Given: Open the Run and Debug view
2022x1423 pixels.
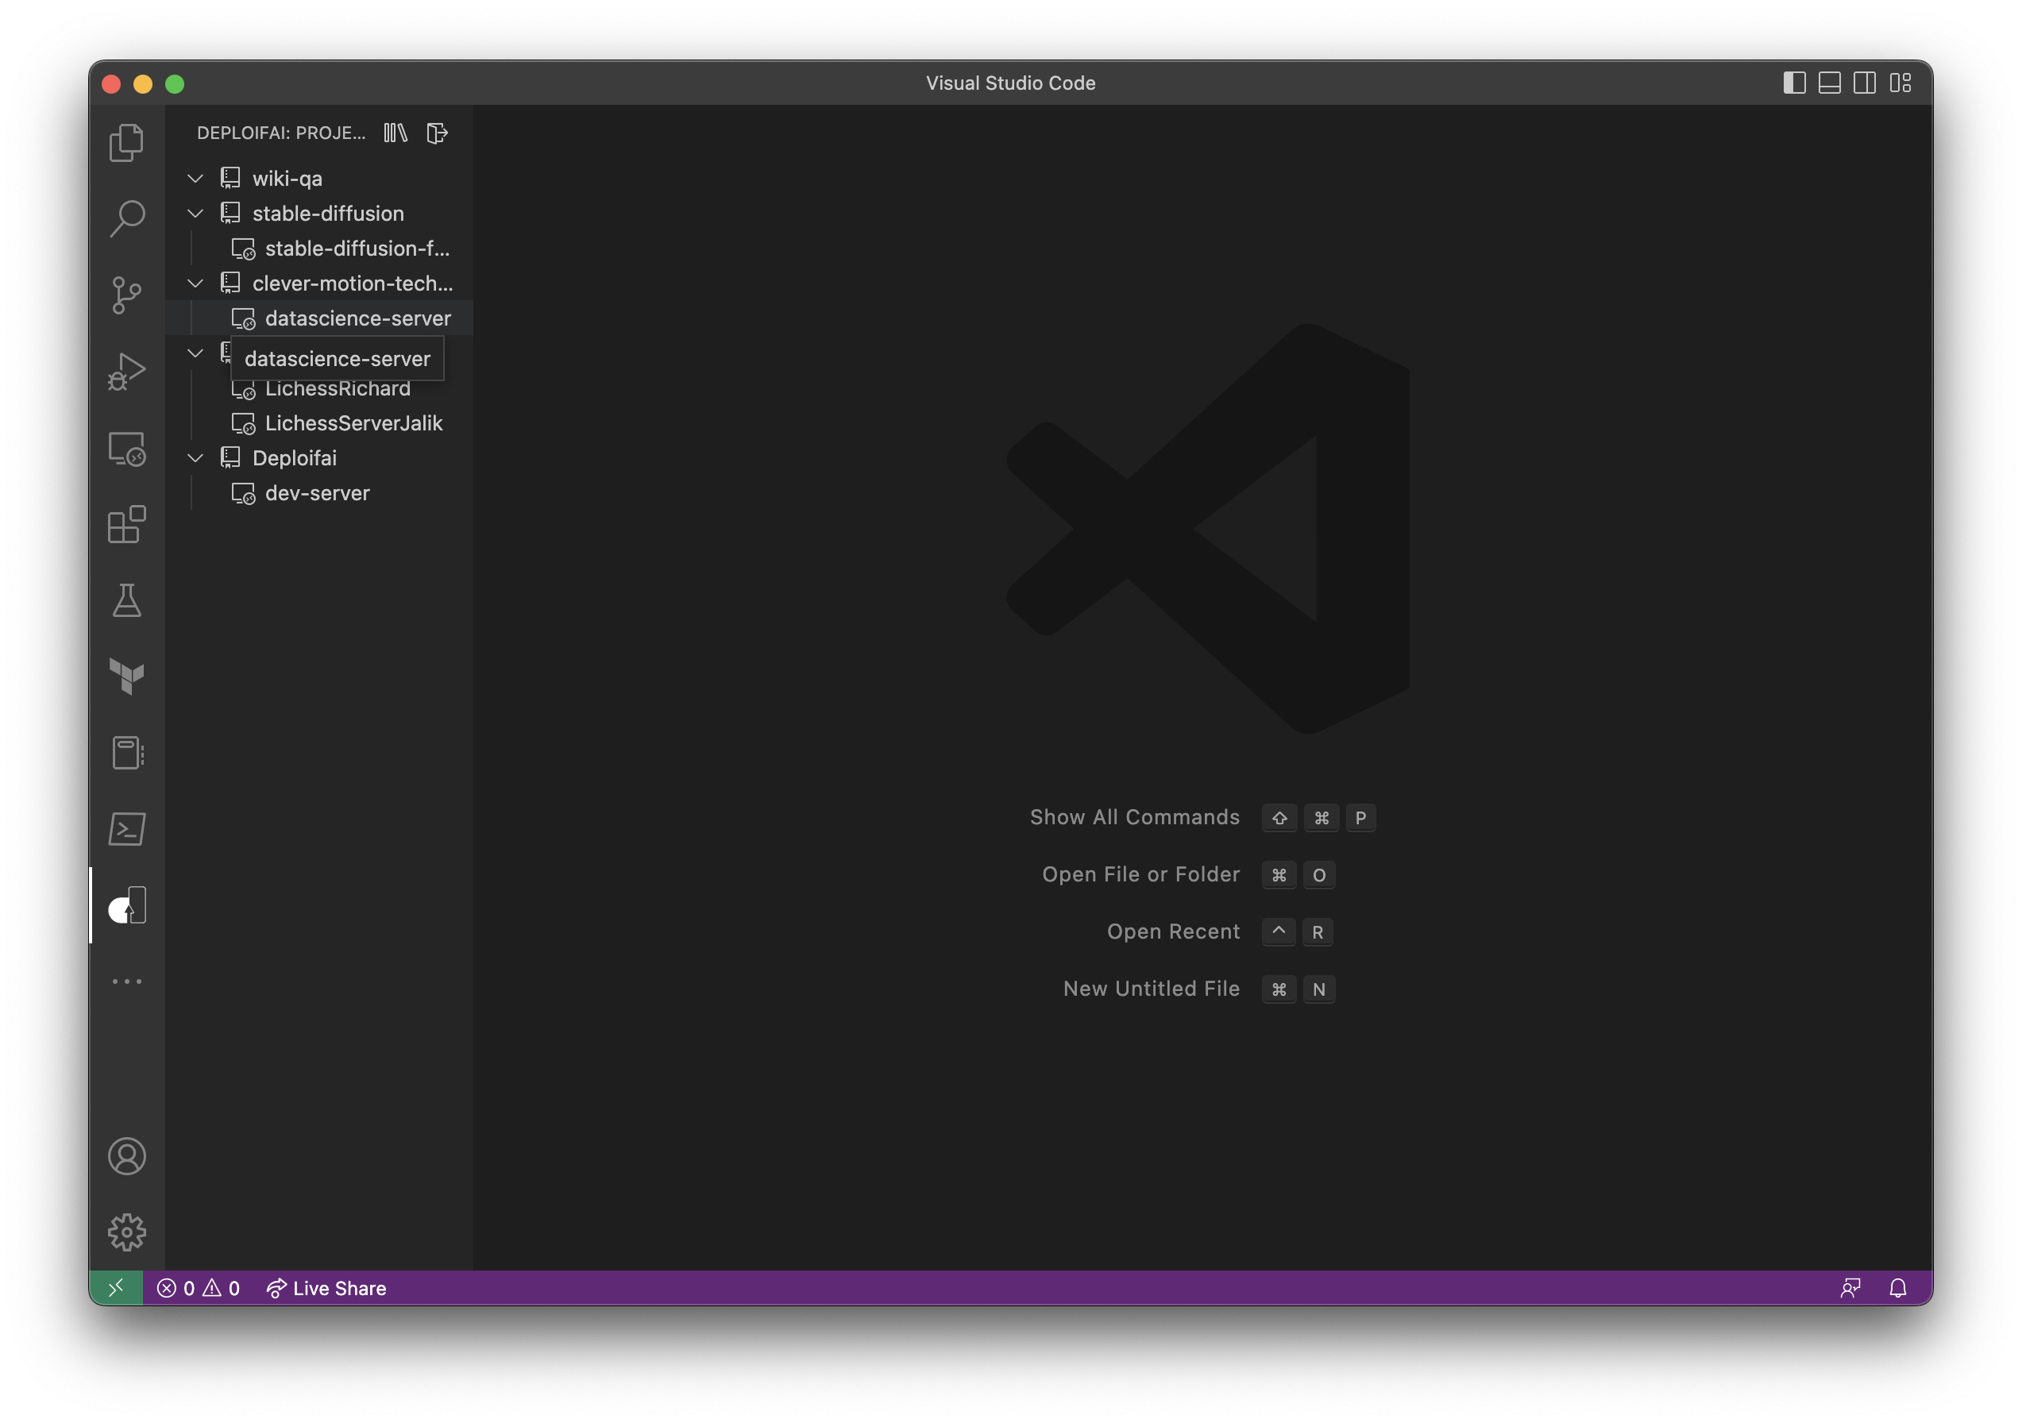Looking at the screenshot, I should [127, 372].
